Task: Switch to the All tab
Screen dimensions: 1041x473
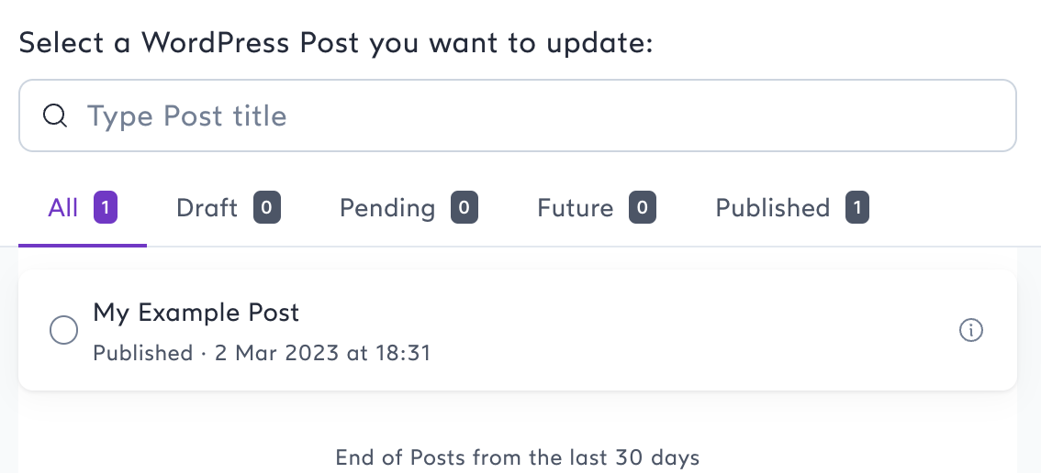Action: (63, 208)
